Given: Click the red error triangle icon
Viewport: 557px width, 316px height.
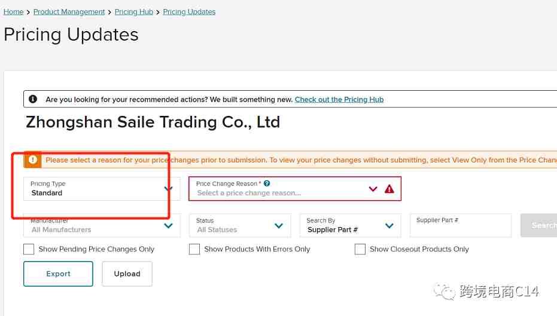Looking at the screenshot, I should tap(389, 189).
